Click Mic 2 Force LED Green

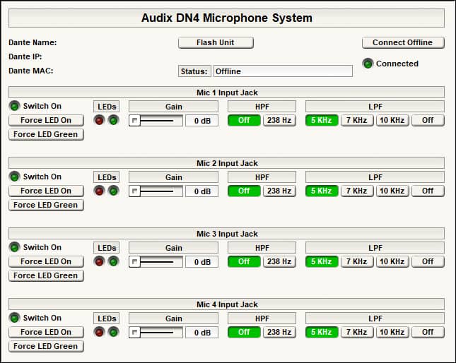click(x=46, y=205)
